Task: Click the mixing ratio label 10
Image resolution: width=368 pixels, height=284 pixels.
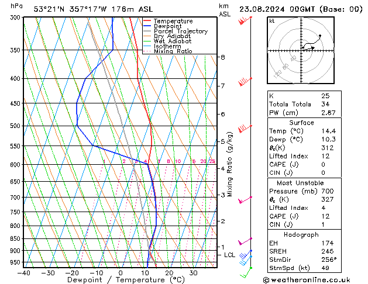Action: coord(178,161)
